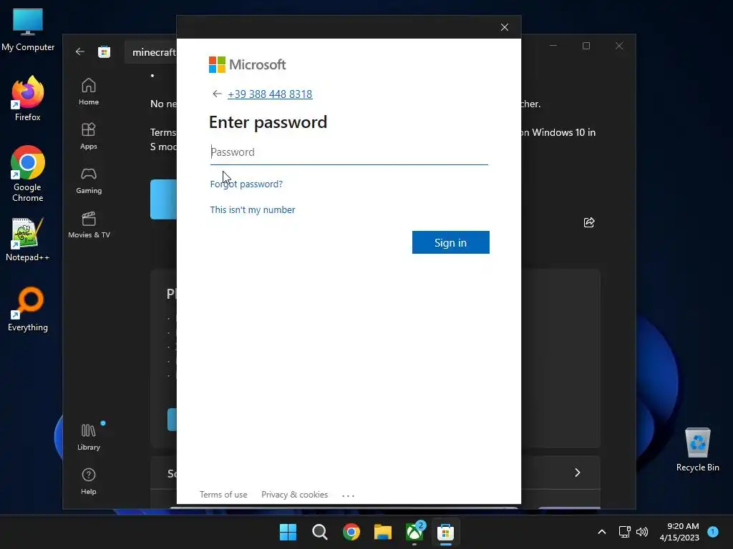
Task: Click Microsoft Store taskbar icon
Action: 445,532
